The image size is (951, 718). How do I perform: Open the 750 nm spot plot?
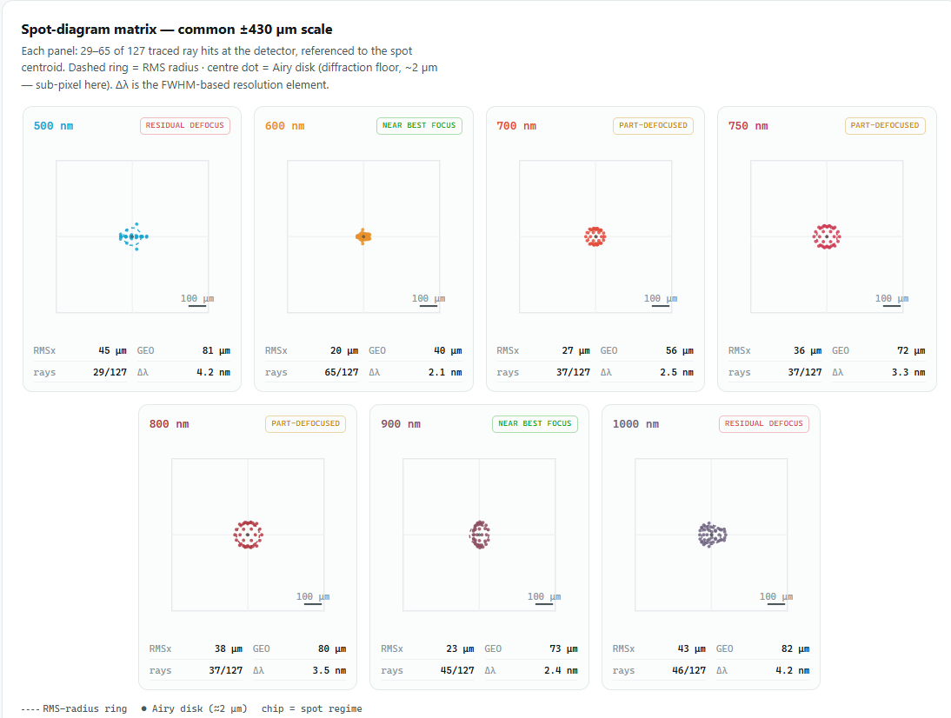coord(827,236)
